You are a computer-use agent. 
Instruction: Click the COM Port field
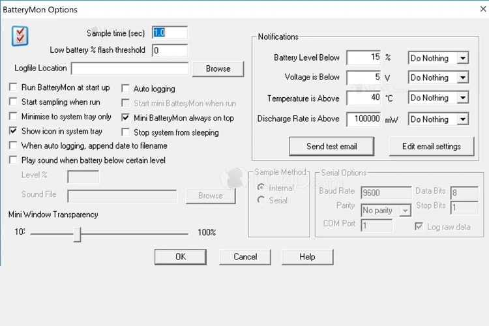tap(376, 225)
